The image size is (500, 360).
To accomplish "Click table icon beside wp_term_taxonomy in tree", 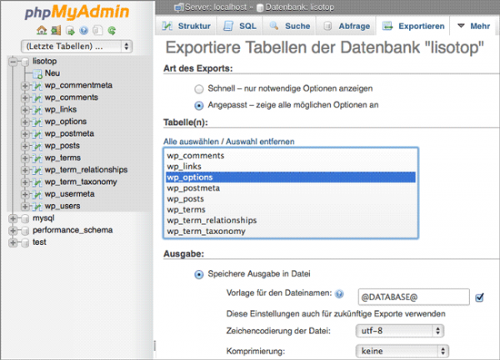I will click(x=37, y=182).
